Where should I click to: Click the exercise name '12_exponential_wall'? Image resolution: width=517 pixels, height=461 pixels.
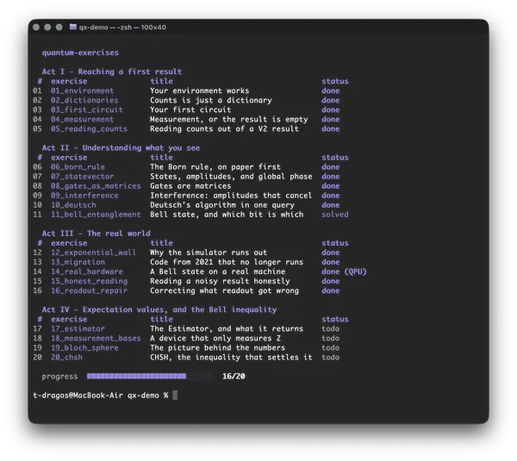[x=93, y=252]
